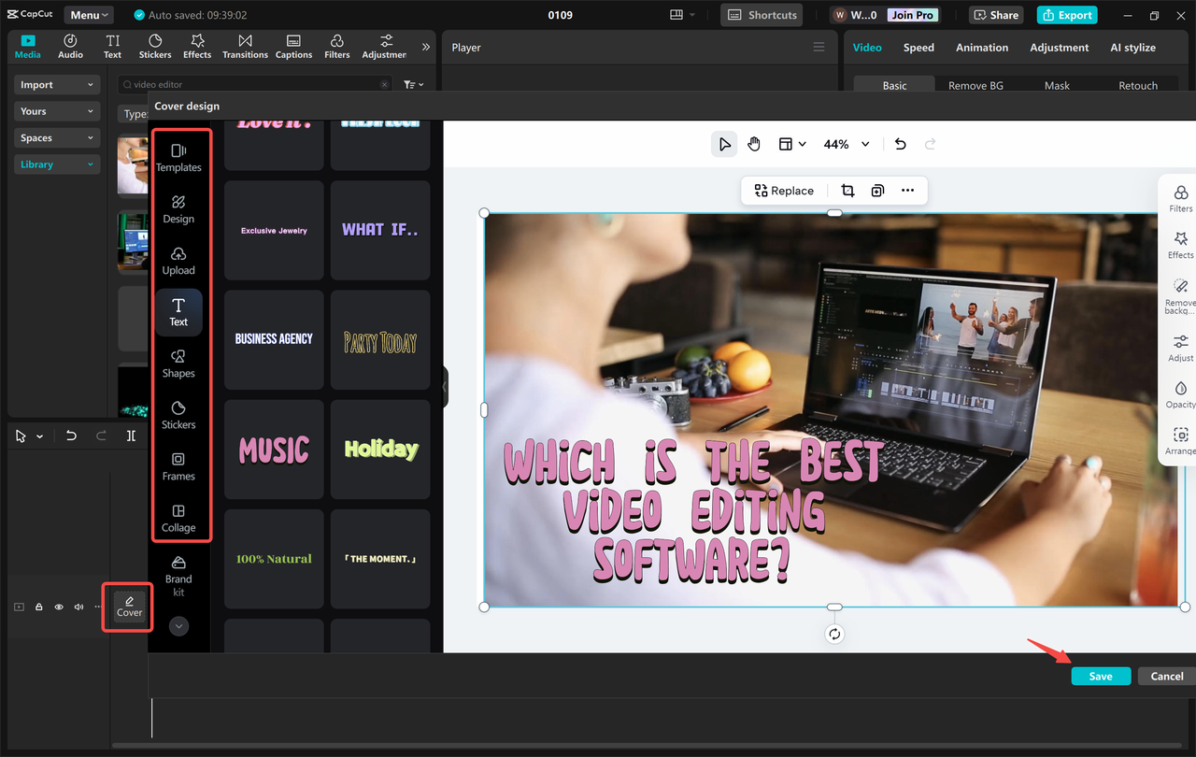The height and width of the screenshot is (757, 1196).
Task: Select the Collage tool in Cover design
Action: coord(178,518)
